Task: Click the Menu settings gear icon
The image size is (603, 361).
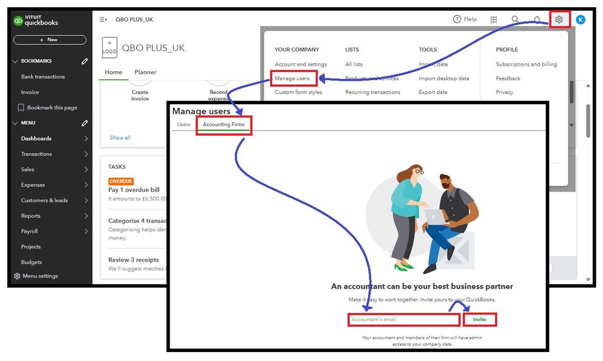Action: click(17, 276)
